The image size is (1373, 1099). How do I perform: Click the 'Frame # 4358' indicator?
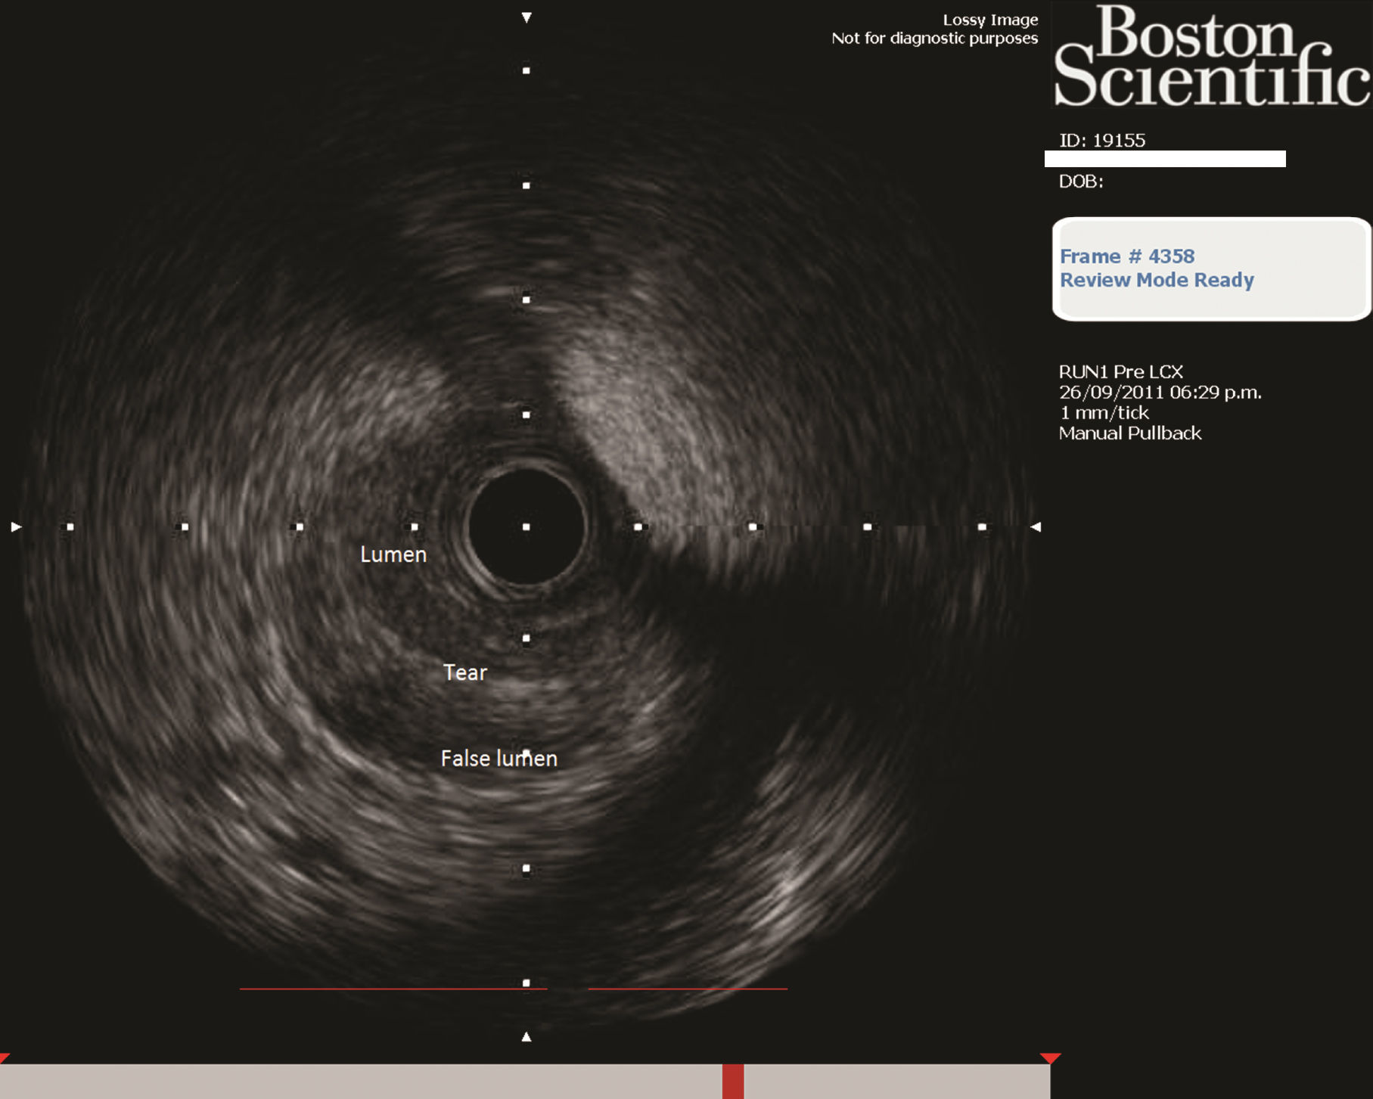(x=1126, y=256)
